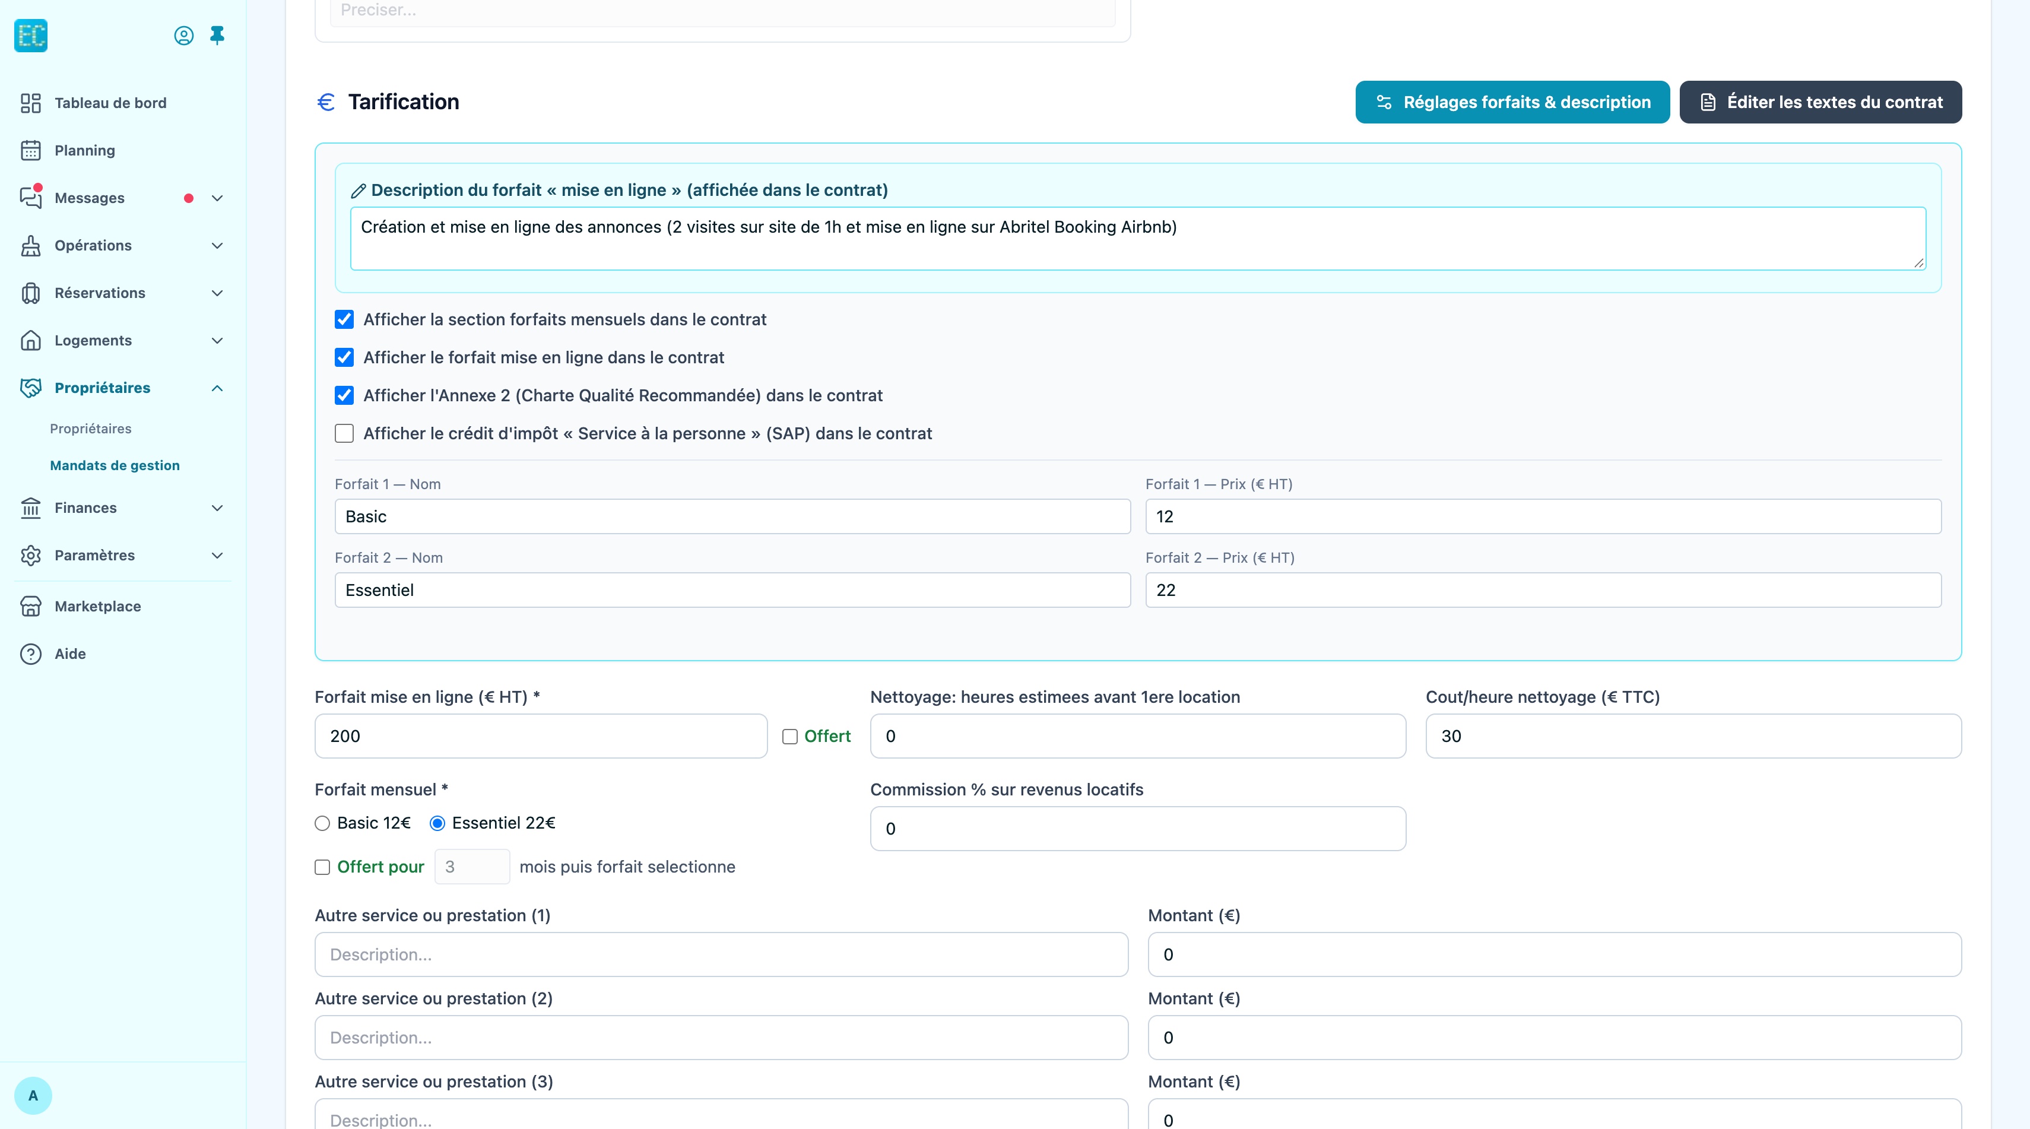Click the Cout/heure nettoyage field
Screen dimensions: 2030x1129
pos(1693,737)
